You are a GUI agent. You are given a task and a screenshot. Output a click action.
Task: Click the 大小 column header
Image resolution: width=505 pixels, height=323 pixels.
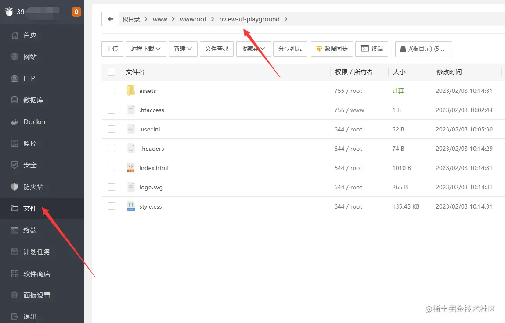point(399,72)
